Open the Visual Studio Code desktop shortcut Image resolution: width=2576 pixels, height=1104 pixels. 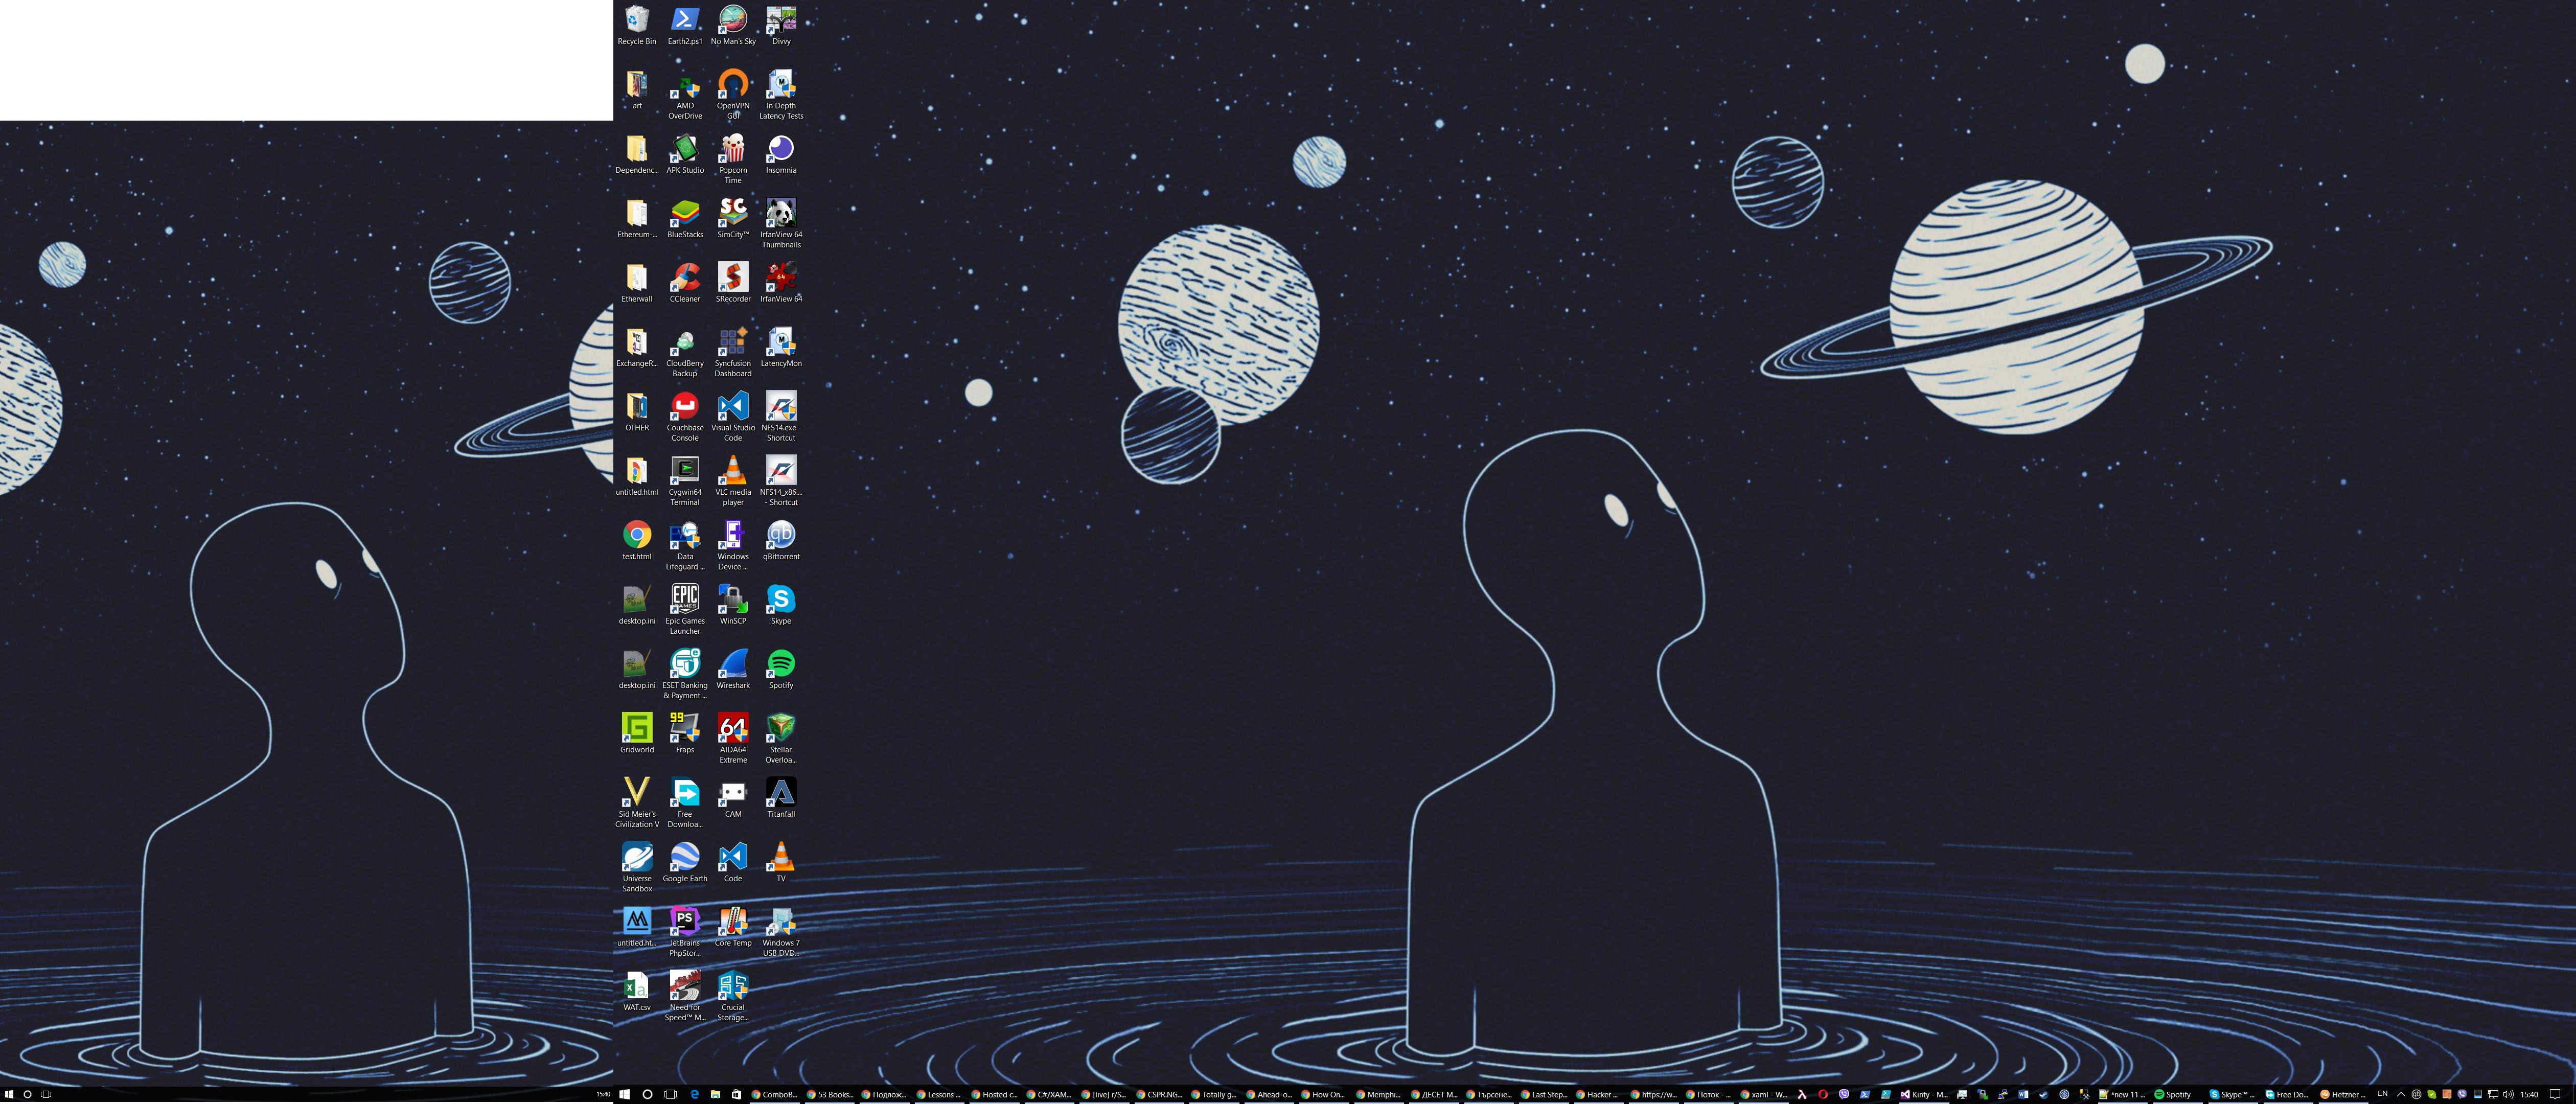point(733,417)
